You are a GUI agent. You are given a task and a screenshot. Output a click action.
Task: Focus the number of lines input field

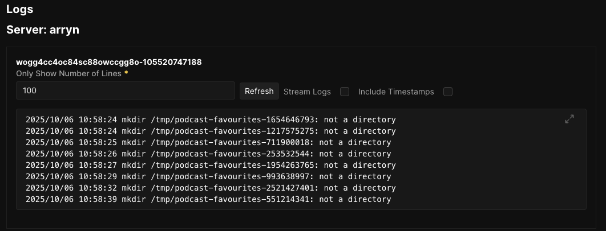pos(126,90)
